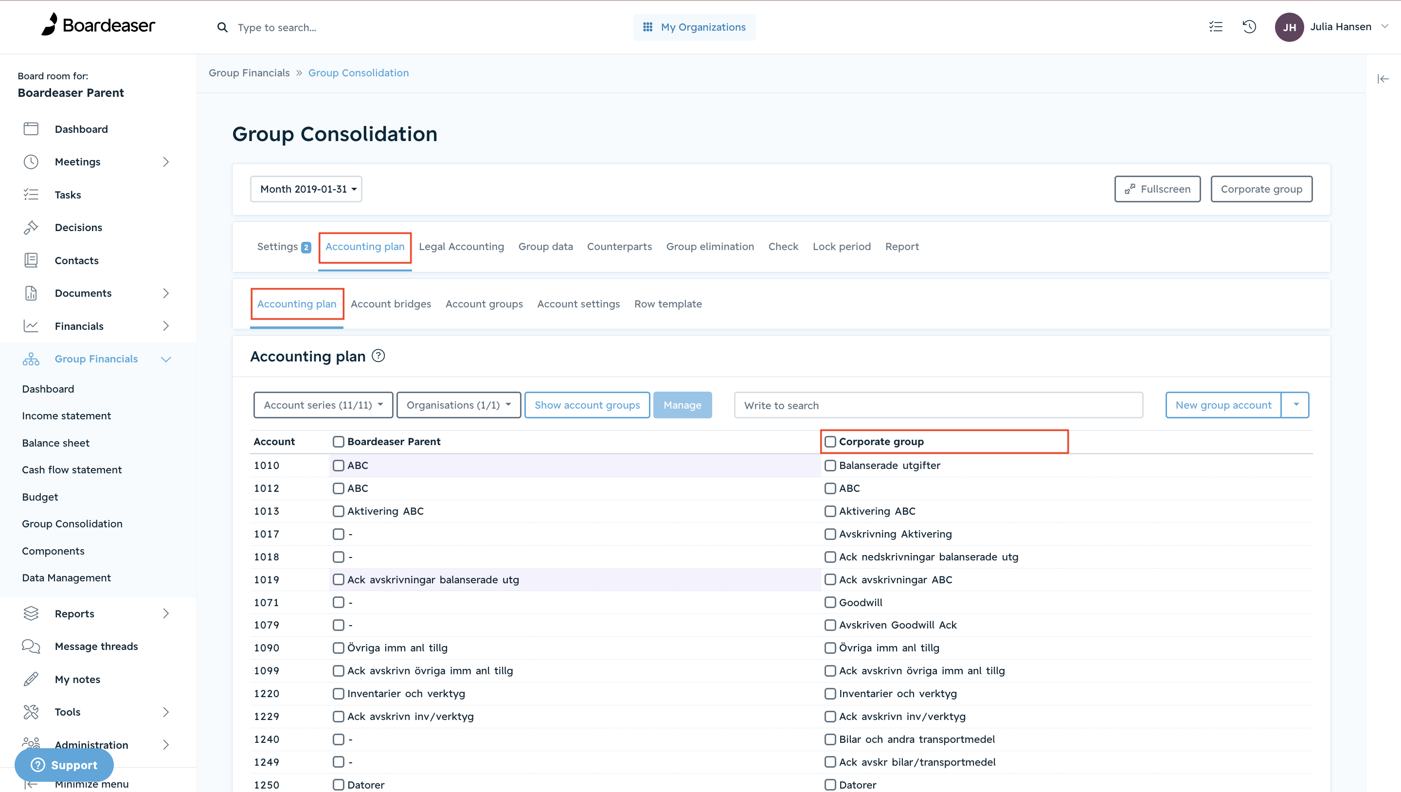Click the Manage button
Viewport: 1401px width, 792px height.
pyautogui.click(x=683, y=405)
